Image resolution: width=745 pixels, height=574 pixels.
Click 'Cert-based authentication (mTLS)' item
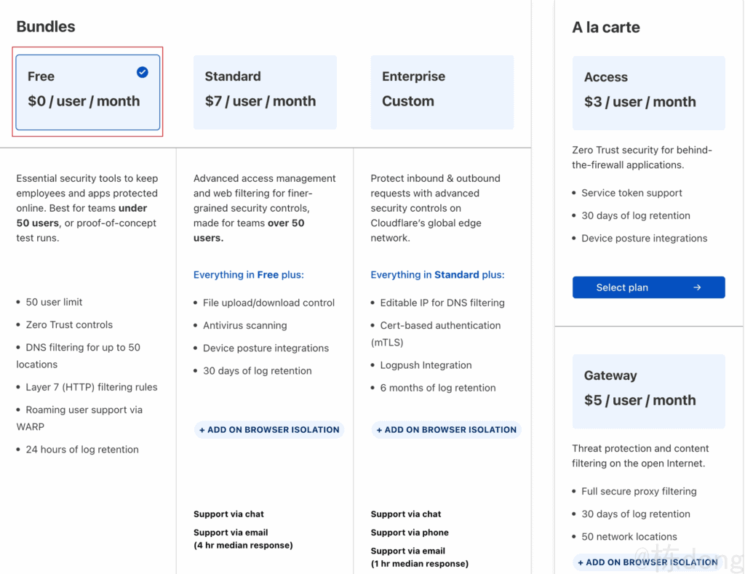pyautogui.click(x=436, y=334)
